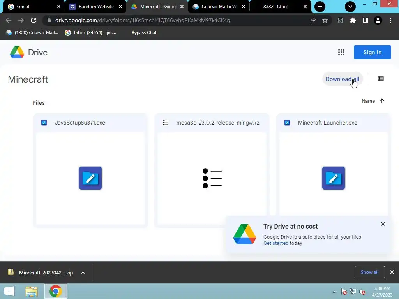Open the Google apps grid icon
The height and width of the screenshot is (299, 399).
point(341,52)
